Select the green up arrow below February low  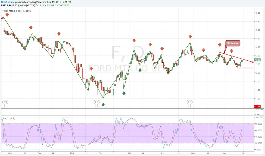[103, 105]
